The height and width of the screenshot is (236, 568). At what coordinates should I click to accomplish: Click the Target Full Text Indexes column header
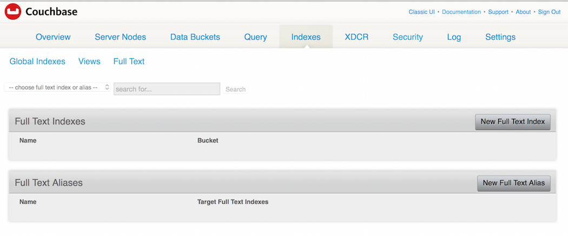pyautogui.click(x=233, y=202)
